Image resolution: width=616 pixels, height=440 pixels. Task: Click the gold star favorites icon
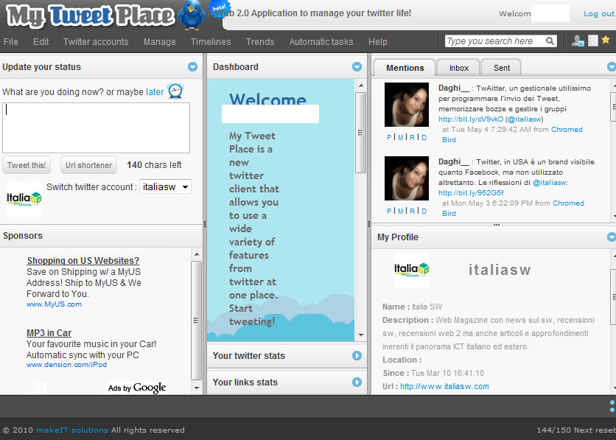606,40
